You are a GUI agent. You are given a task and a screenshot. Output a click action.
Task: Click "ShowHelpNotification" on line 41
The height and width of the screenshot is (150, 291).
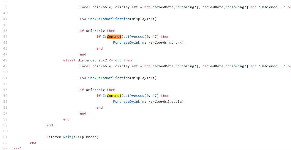109,19
